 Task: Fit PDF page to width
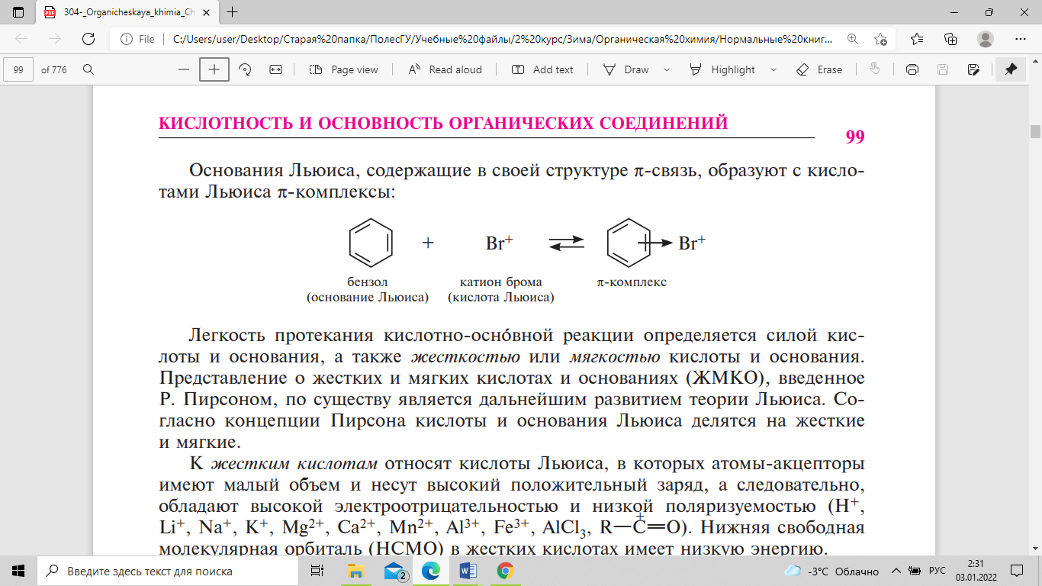(276, 69)
